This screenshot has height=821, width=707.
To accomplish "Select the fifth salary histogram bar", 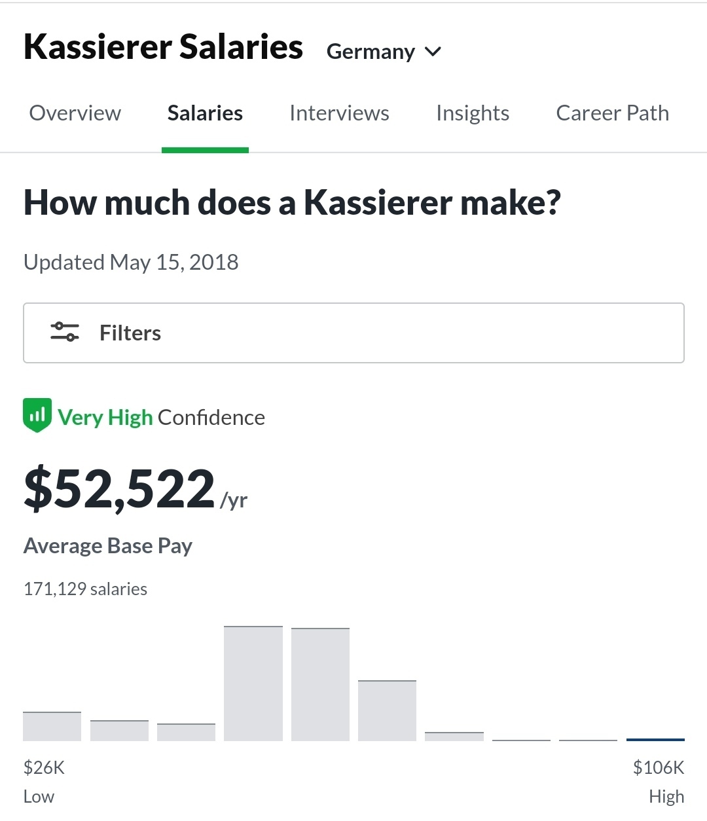I will point(320,684).
